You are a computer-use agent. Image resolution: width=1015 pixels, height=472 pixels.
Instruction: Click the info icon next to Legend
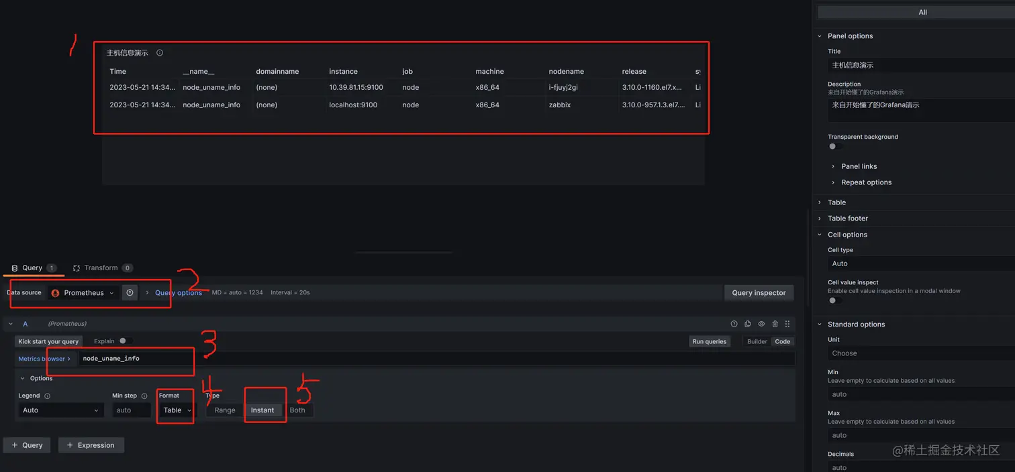click(x=47, y=396)
